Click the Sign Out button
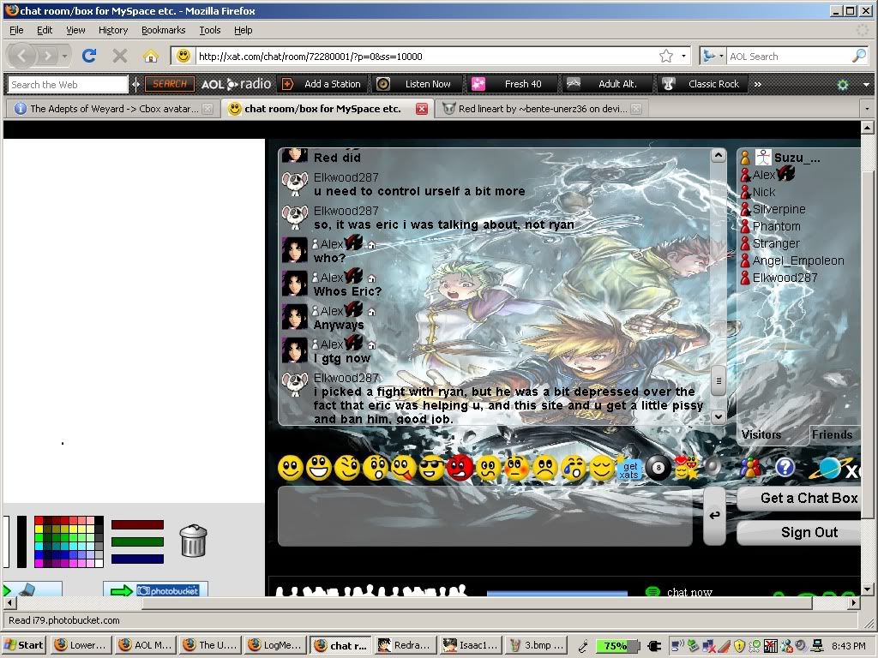The height and width of the screenshot is (658, 878). coord(809,532)
